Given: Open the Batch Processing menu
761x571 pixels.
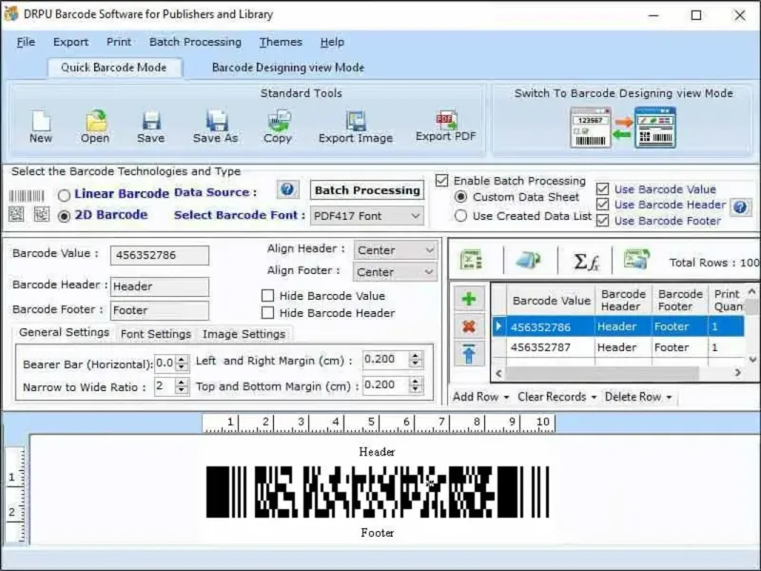Looking at the screenshot, I should point(195,42).
